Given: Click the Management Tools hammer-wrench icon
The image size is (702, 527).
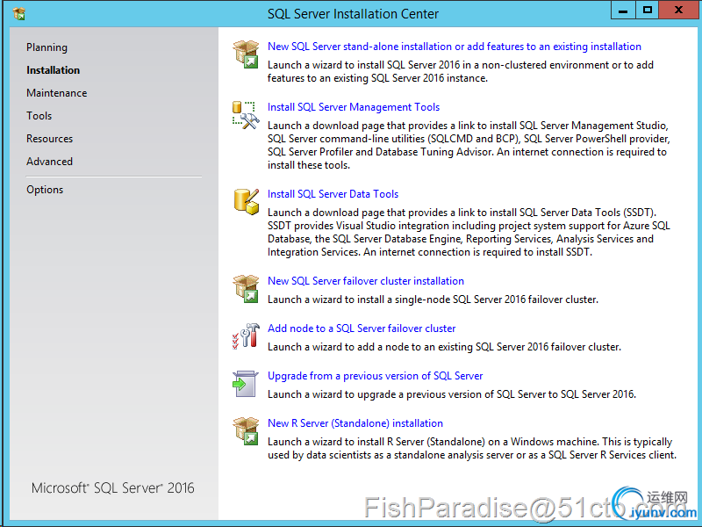Looking at the screenshot, I should pyautogui.click(x=246, y=115).
